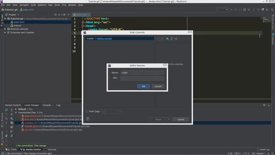Click the Define remote link
The width and height of the screenshot is (275, 155).
point(104,38)
